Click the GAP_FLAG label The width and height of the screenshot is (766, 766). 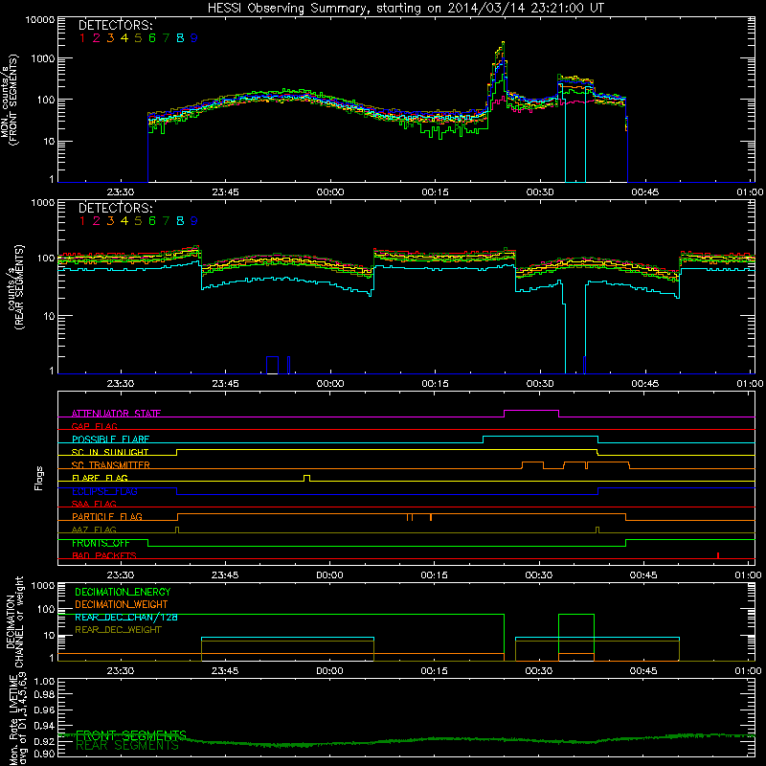coord(94,426)
